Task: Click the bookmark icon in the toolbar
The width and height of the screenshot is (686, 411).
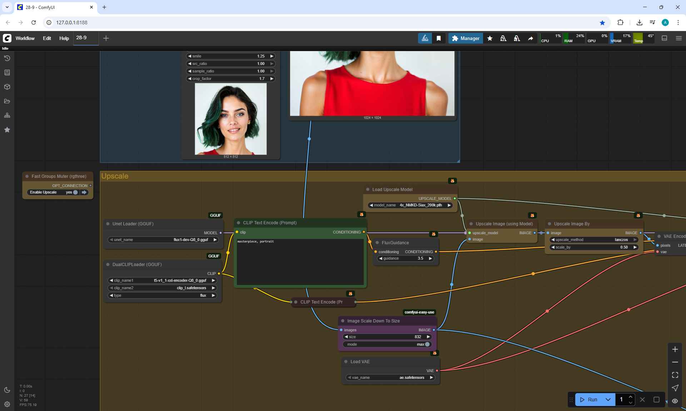Action: tap(438, 38)
